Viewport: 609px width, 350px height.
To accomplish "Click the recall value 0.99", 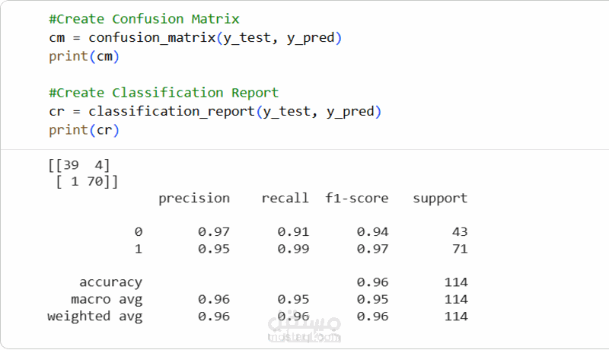I will (x=293, y=249).
